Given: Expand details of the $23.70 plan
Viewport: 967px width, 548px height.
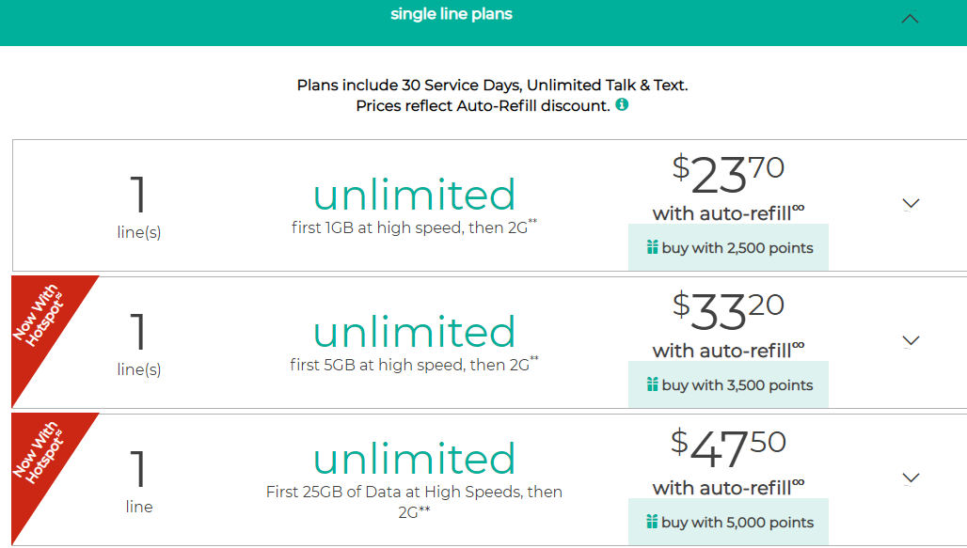Looking at the screenshot, I should [911, 203].
